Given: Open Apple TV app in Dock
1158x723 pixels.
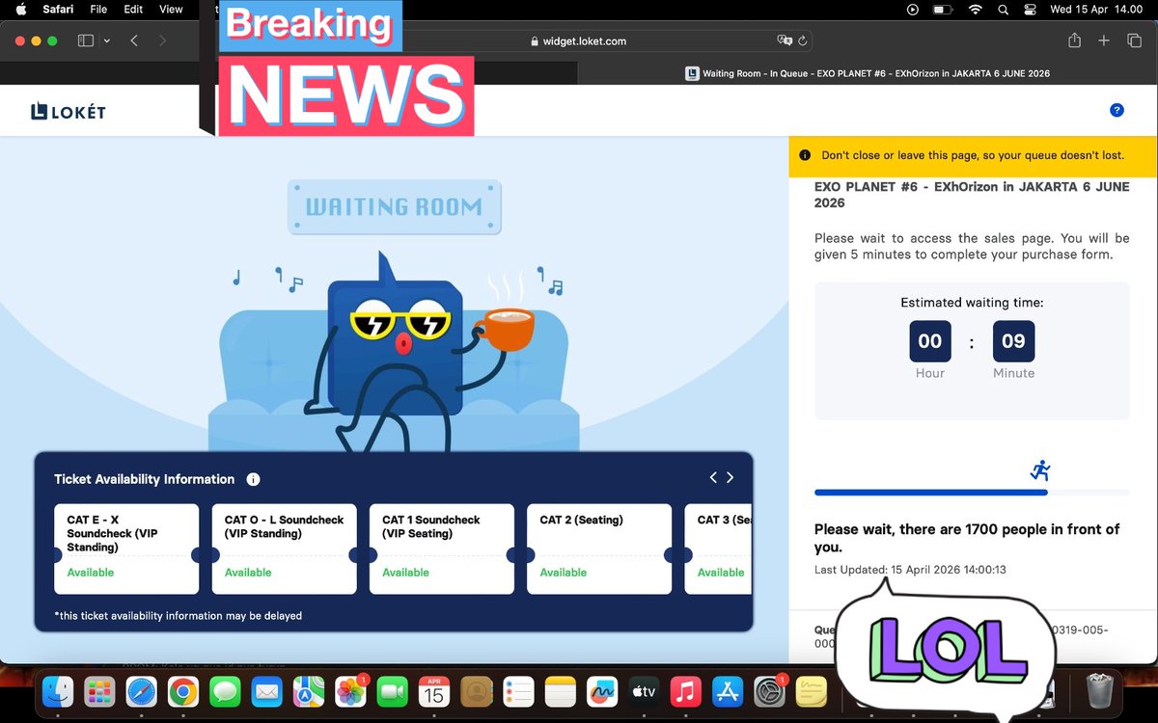Looking at the screenshot, I should coord(644,691).
